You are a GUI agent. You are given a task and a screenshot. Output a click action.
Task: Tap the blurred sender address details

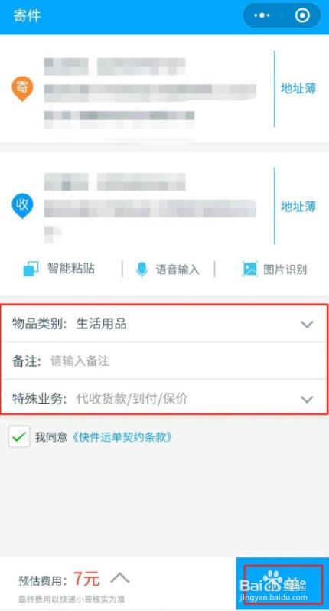150,93
